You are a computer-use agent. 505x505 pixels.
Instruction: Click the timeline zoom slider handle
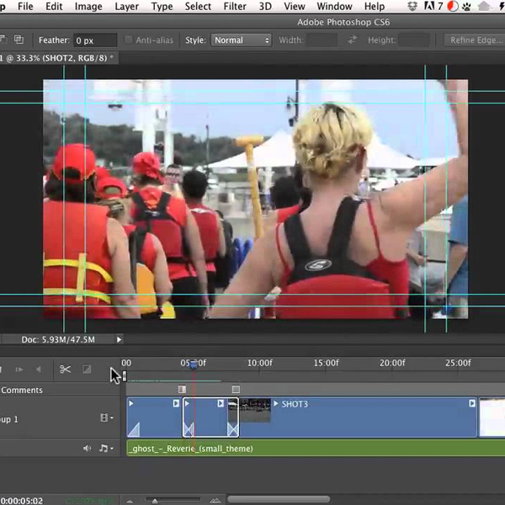[x=154, y=501]
